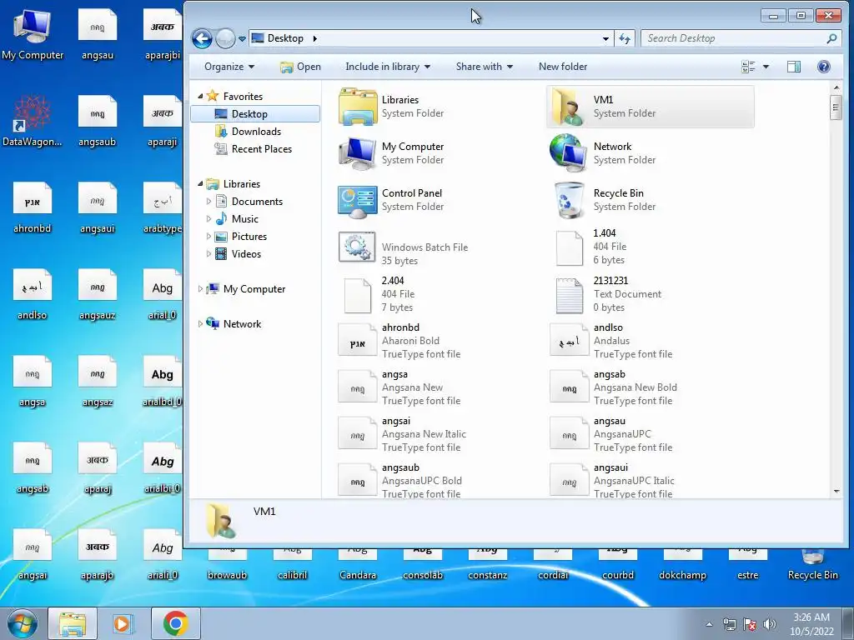Open Explorer Help icon
The width and height of the screenshot is (854, 640).
(x=823, y=67)
